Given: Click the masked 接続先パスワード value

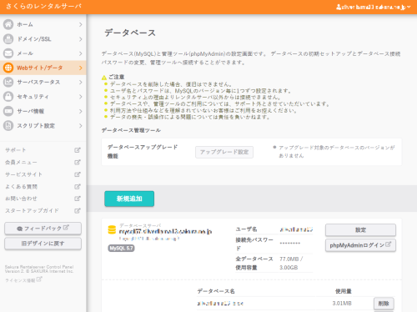Looking at the screenshot, I should coord(290,244).
